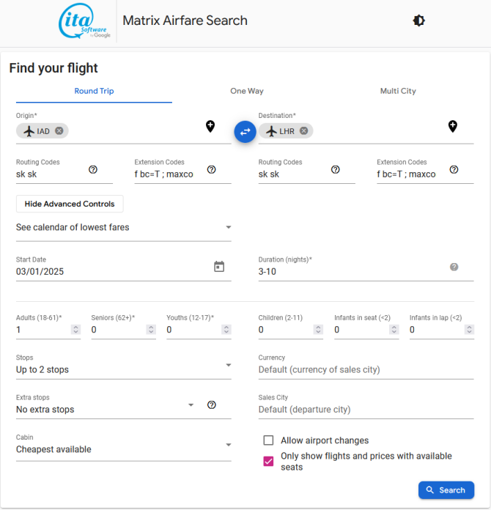Swap origin and destination airports
491x510 pixels.
click(245, 131)
